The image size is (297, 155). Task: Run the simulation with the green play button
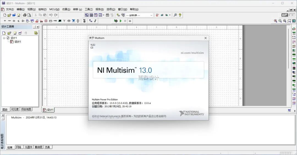tap(120, 21)
